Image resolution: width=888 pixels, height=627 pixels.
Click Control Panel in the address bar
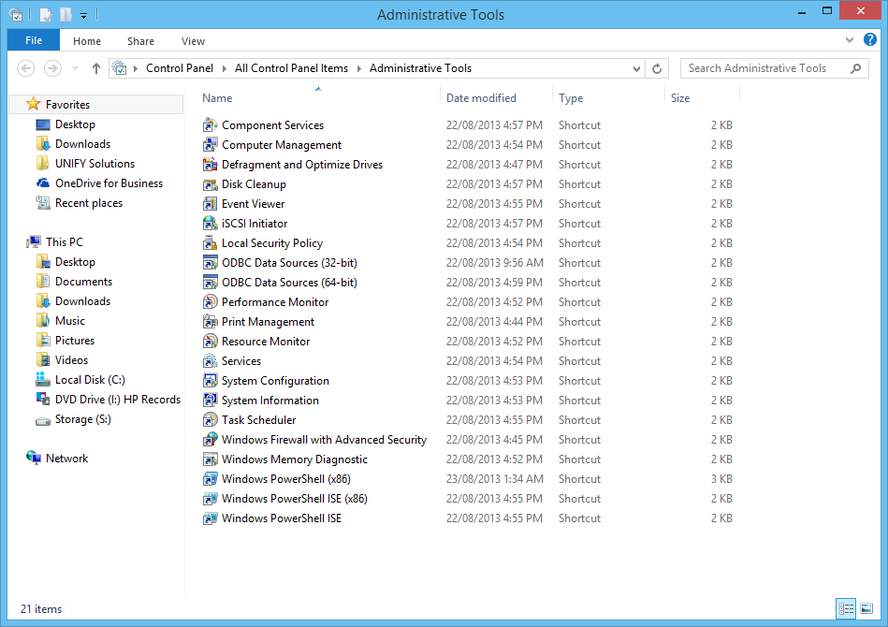(180, 68)
